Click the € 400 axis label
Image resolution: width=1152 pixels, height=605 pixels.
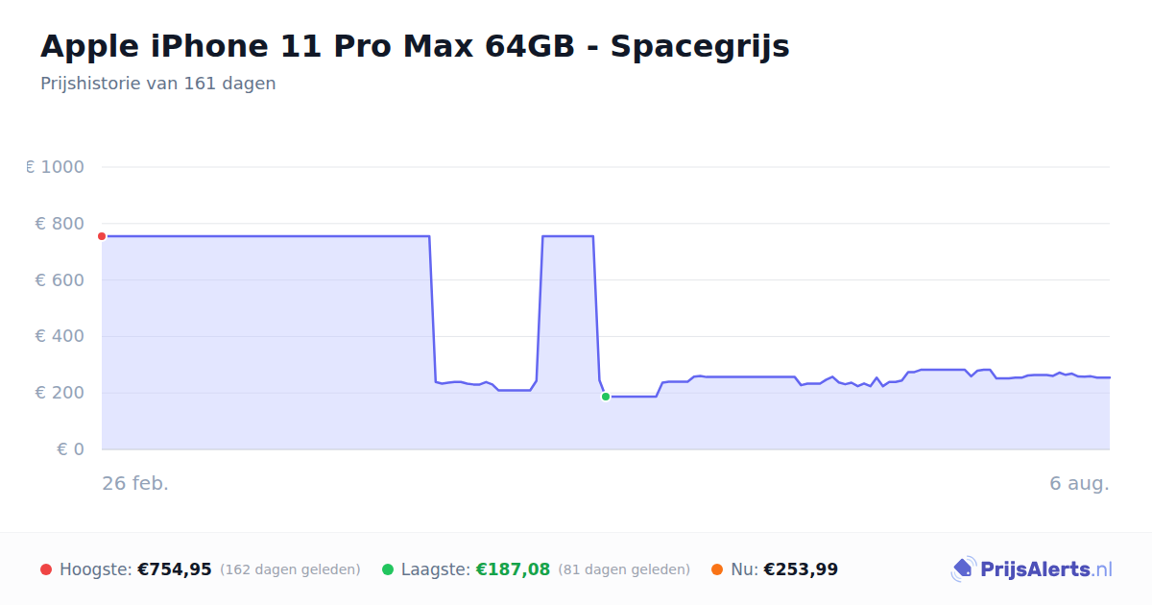60,336
